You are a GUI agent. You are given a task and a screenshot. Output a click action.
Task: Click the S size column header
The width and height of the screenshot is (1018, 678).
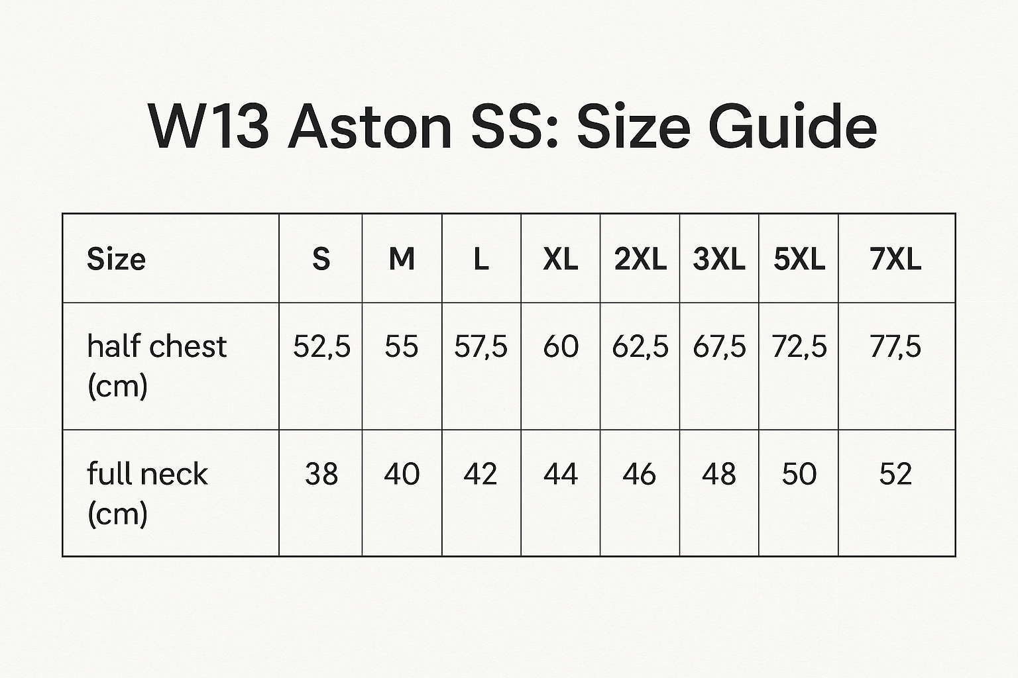[x=321, y=258]
